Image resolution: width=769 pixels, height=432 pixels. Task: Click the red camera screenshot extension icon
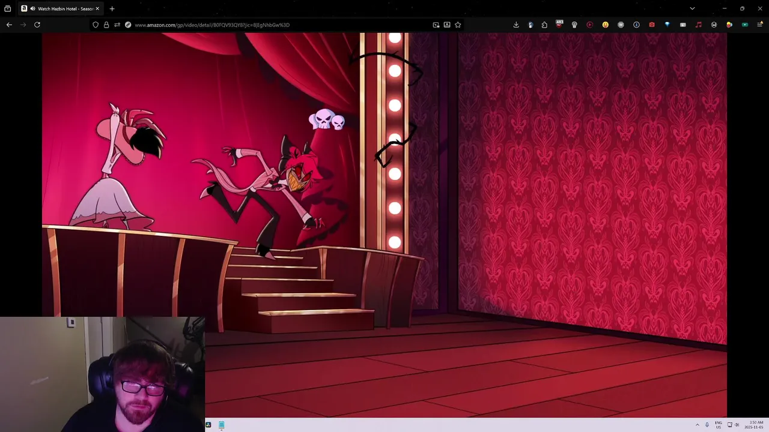click(652, 25)
